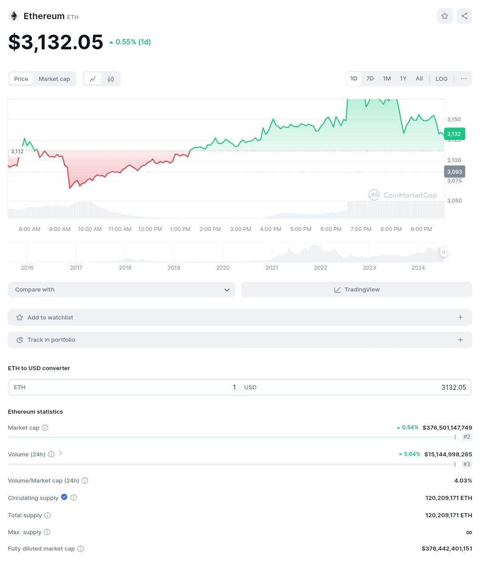Click the ETH ticker next to Ethereum title
This screenshot has width=480, height=567.
[x=73, y=17]
